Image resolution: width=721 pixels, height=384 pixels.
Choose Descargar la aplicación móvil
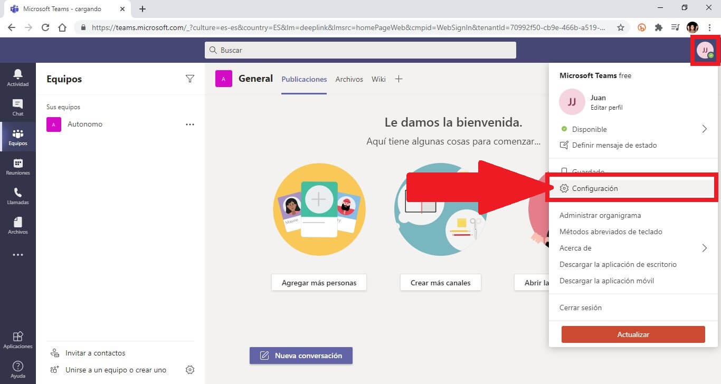pos(606,281)
